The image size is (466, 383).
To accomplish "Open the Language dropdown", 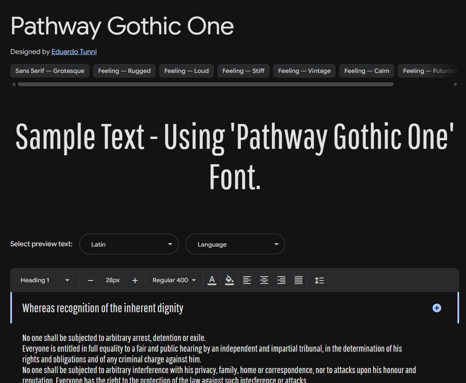I will [235, 244].
